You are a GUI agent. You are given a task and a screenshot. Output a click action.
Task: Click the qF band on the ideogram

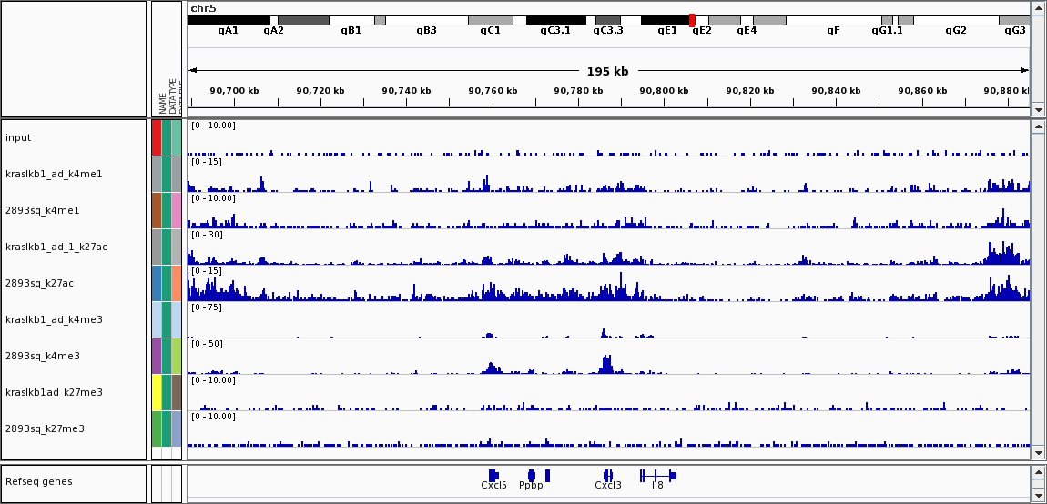(x=832, y=20)
